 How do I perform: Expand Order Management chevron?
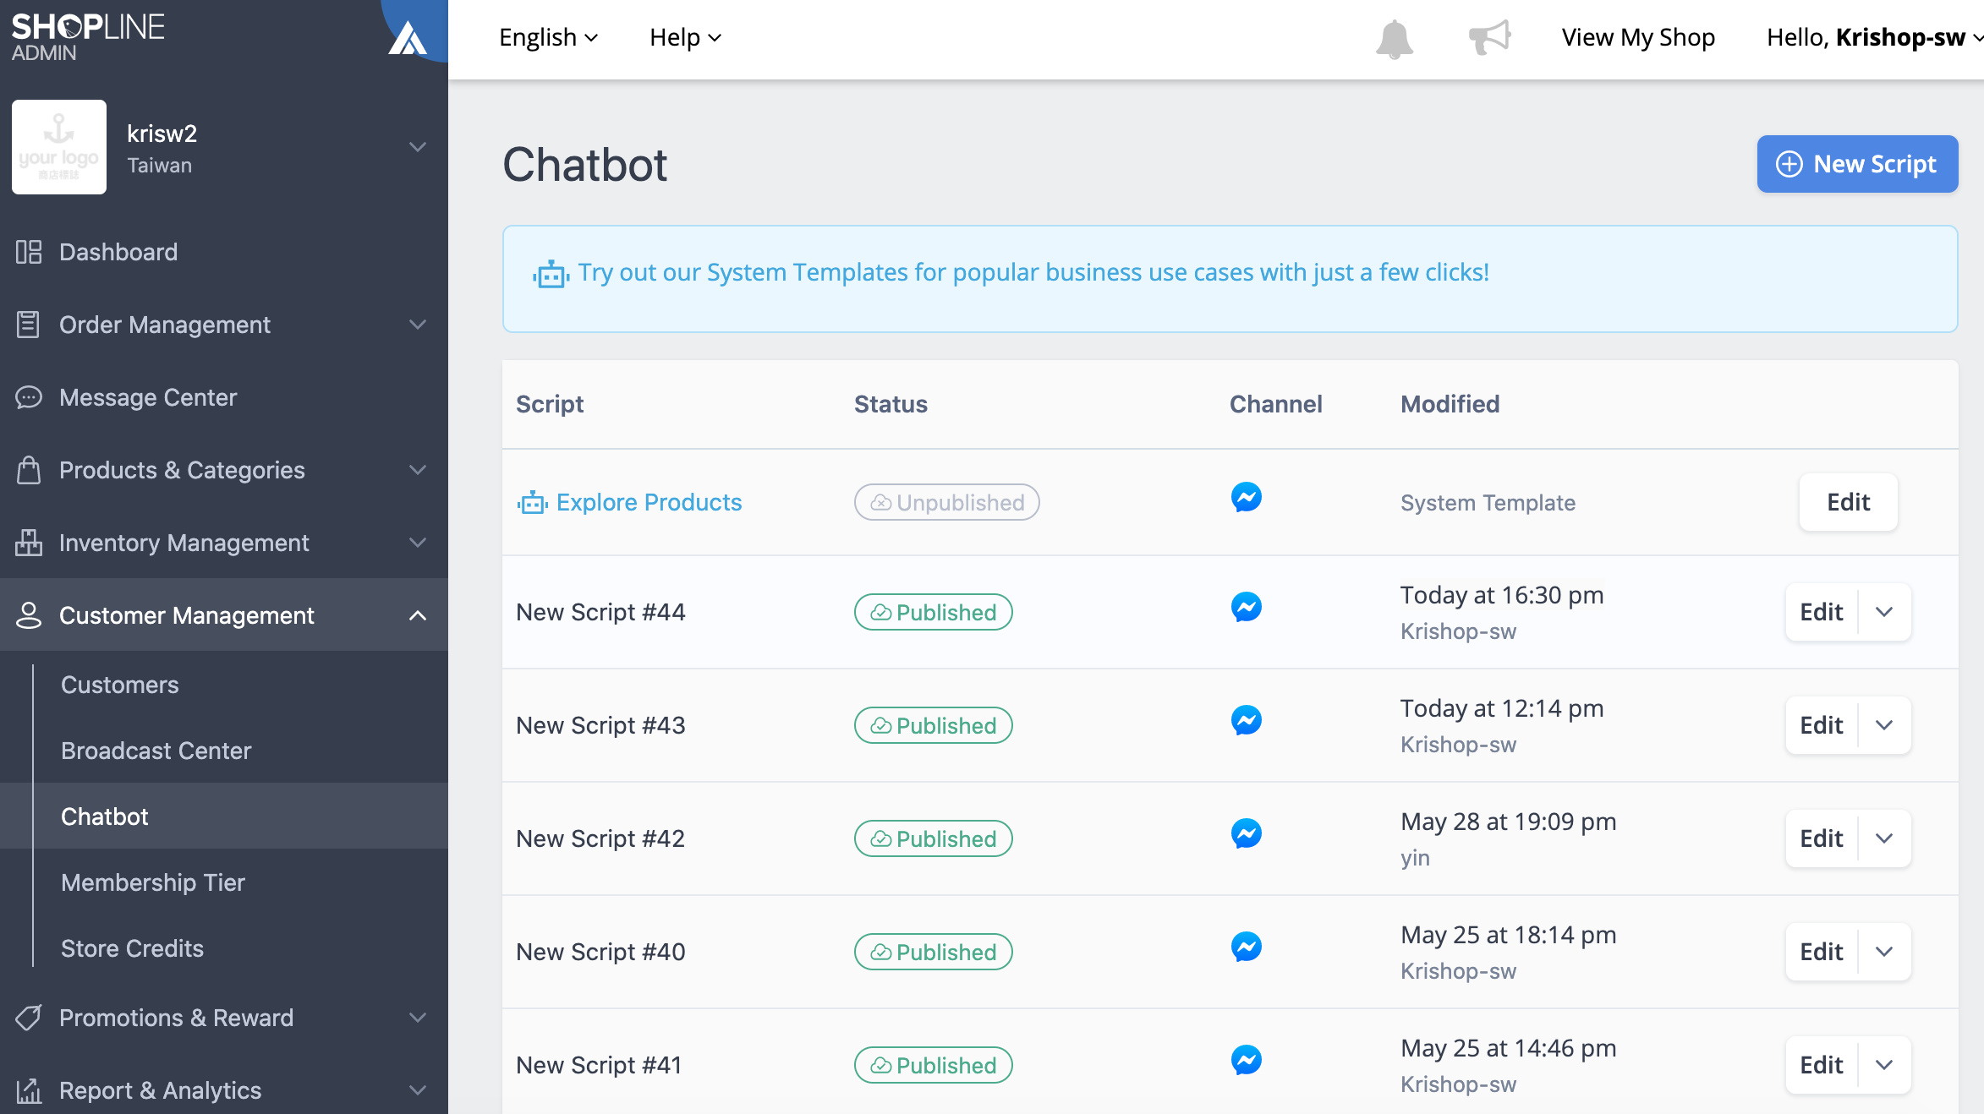tap(418, 325)
